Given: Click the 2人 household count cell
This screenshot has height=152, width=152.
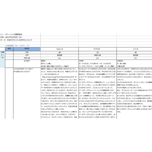Looking at the screenshot, I should pos(59,58).
